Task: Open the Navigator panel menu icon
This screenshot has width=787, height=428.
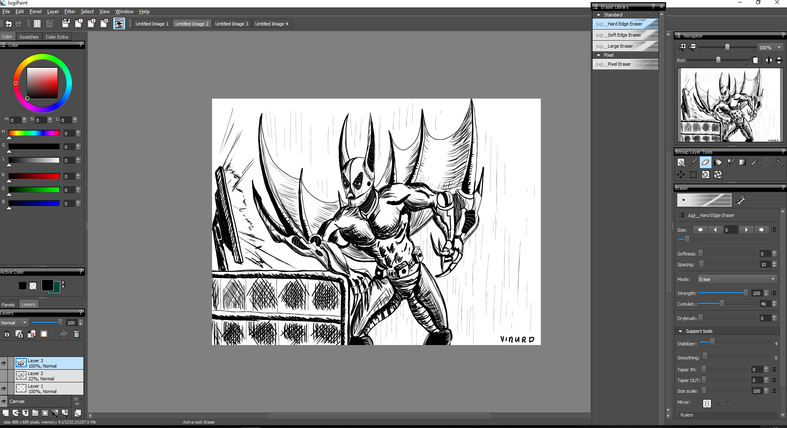Action: point(678,36)
